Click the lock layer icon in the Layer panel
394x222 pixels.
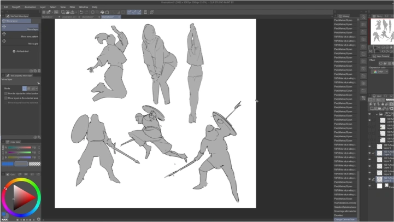[x=383, y=104]
